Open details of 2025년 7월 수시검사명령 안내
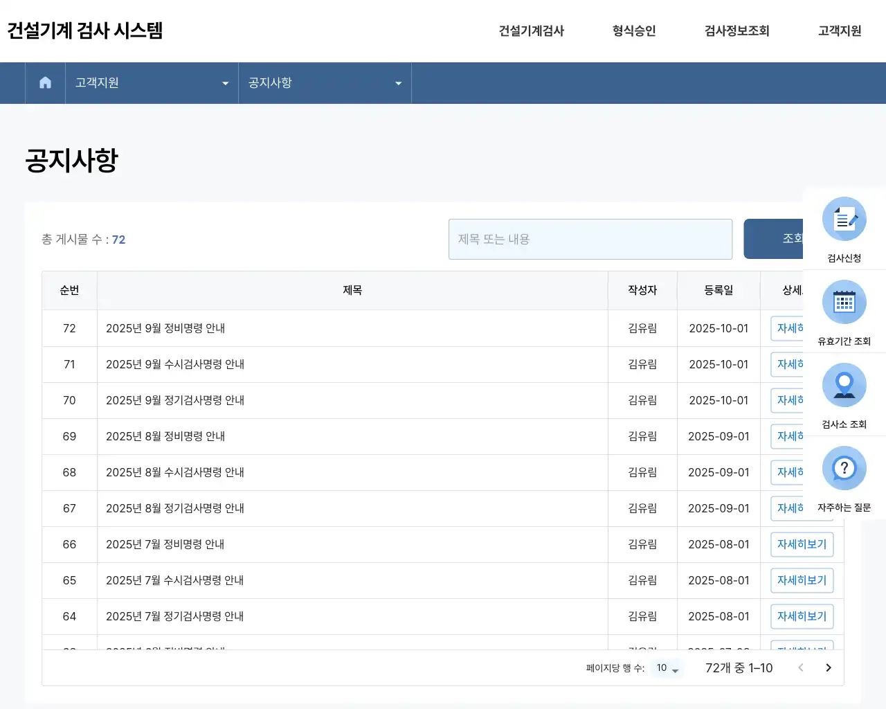This screenshot has height=709, width=886. point(802,580)
